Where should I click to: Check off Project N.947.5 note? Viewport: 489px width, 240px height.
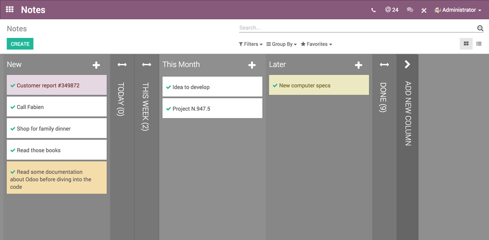click(168, 109)
